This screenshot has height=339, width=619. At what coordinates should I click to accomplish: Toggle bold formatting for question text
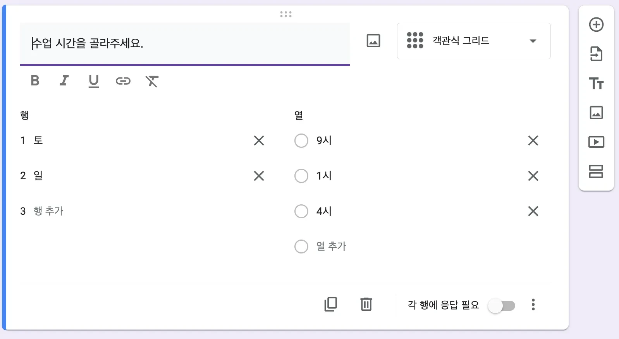pyautogui.click(x=35, y=80)
